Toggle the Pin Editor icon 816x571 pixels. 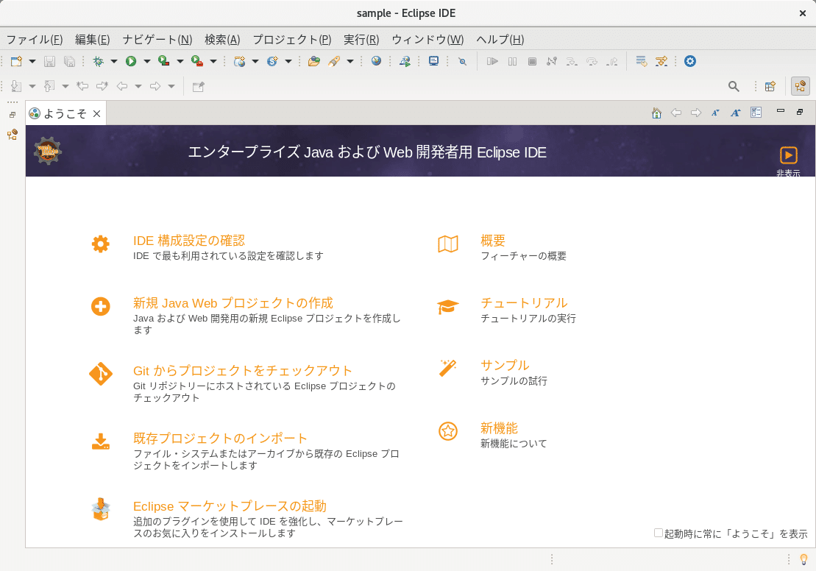coord(198,86)
